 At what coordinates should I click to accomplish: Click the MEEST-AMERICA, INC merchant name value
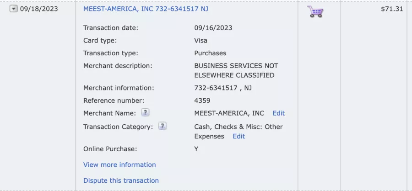(x=229, y=113)
